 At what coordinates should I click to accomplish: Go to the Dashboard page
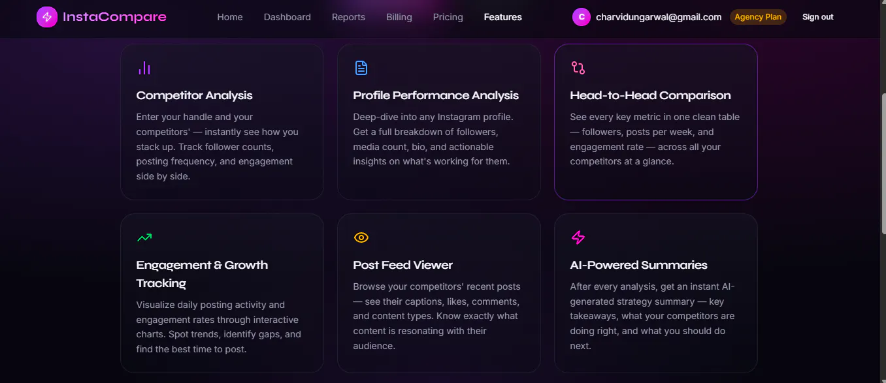pos(287,17)
